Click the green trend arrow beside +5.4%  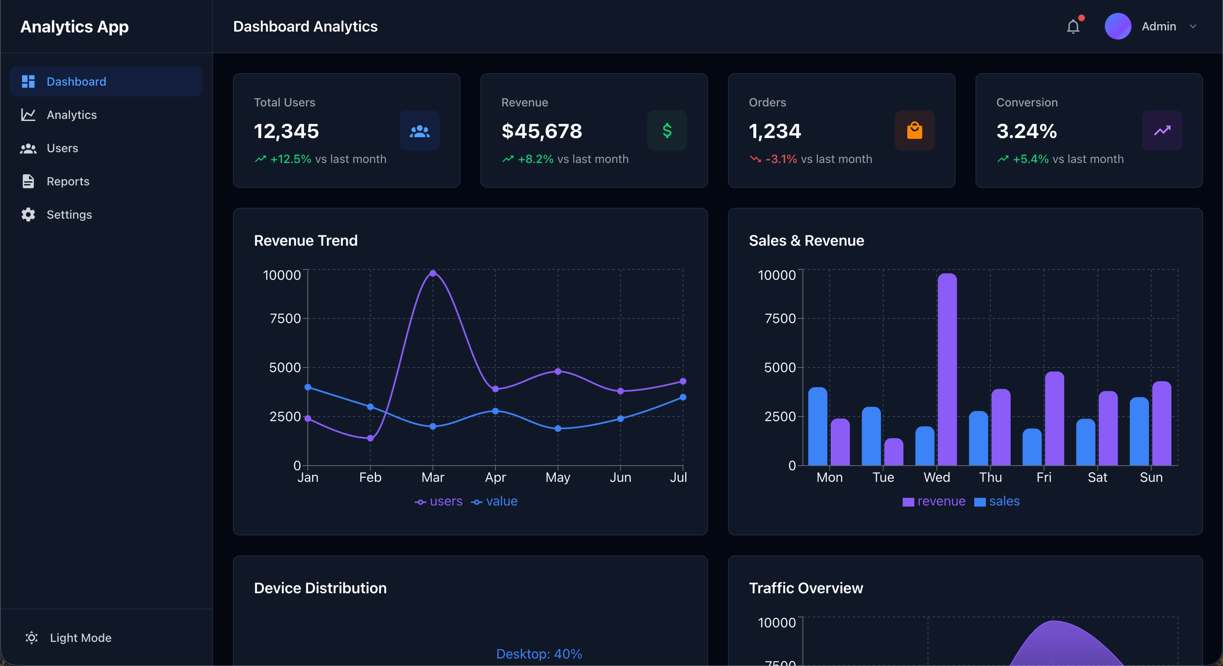click(1003, 159)
